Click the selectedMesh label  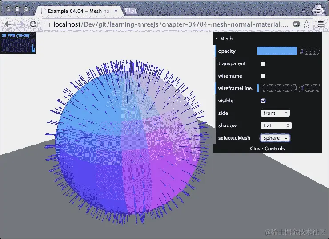[234, 138]
